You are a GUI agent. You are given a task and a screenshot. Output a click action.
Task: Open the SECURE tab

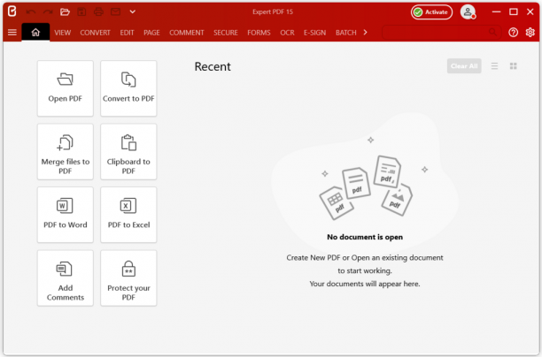coord(226,33)
